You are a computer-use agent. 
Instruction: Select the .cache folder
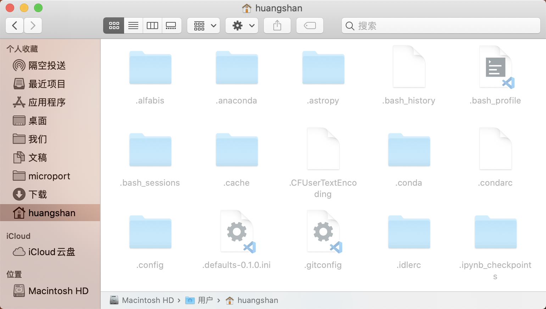237,150
